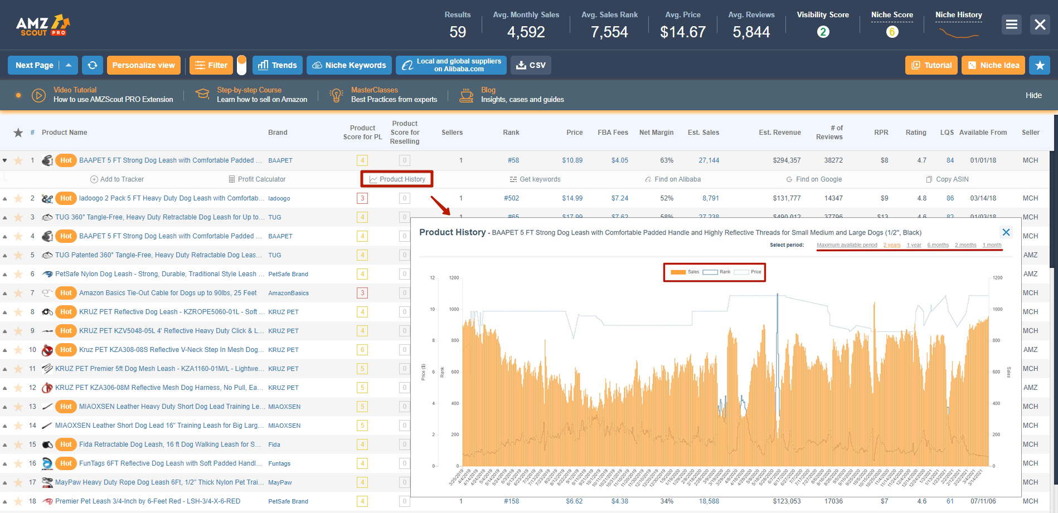Open Niche Keywords

(348, 65)
